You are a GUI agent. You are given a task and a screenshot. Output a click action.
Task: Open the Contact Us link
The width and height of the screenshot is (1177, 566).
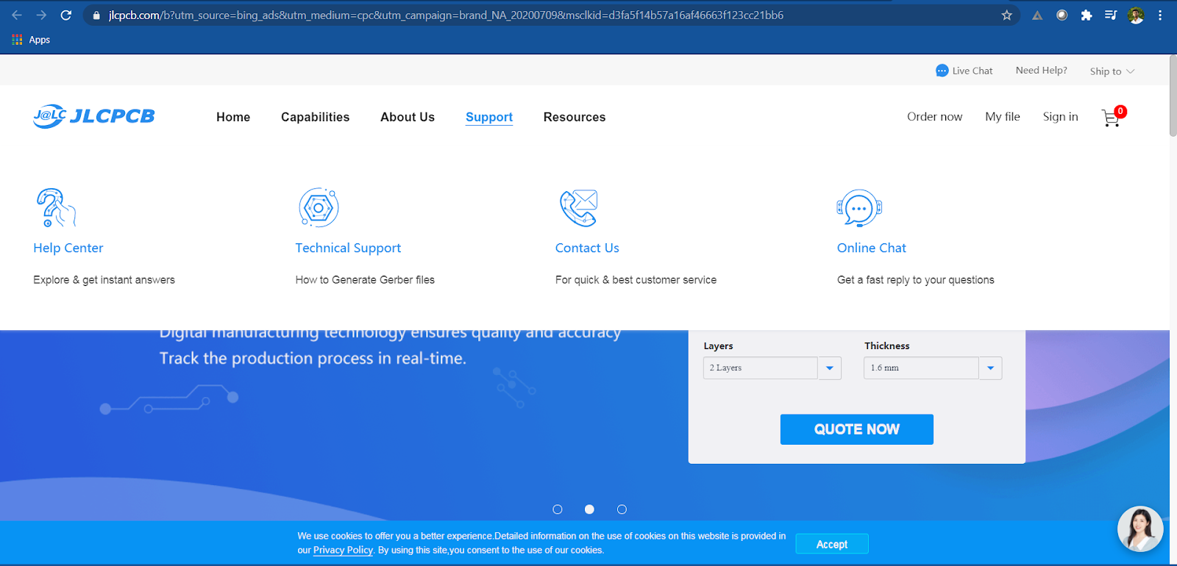click(x=587, y=248)
